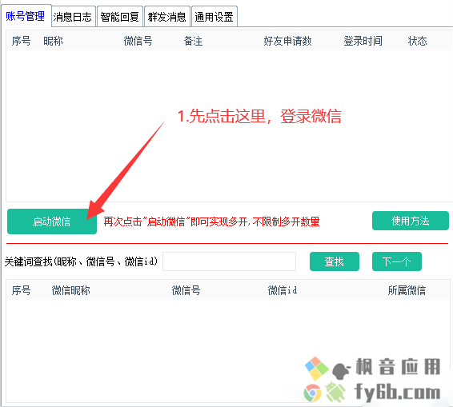Switch to the 消息日志 tab
The image size is (453, 407).
tap(73, 17)
